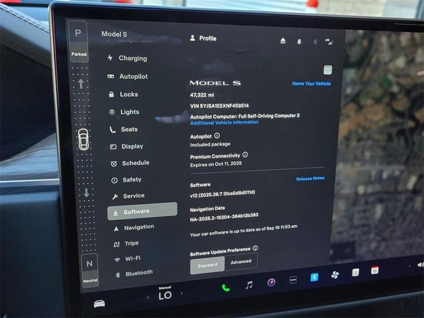Select Advanced software update preference
Viewport: 424px width, 318px height.
coord(240,262)
